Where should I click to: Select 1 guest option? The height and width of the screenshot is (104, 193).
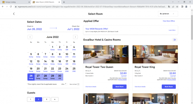(31, 99)
